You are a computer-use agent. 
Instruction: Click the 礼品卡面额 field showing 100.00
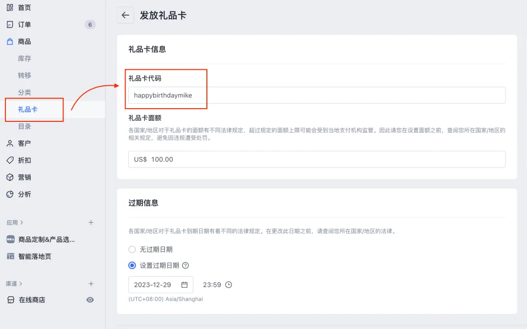pos(317,159)
